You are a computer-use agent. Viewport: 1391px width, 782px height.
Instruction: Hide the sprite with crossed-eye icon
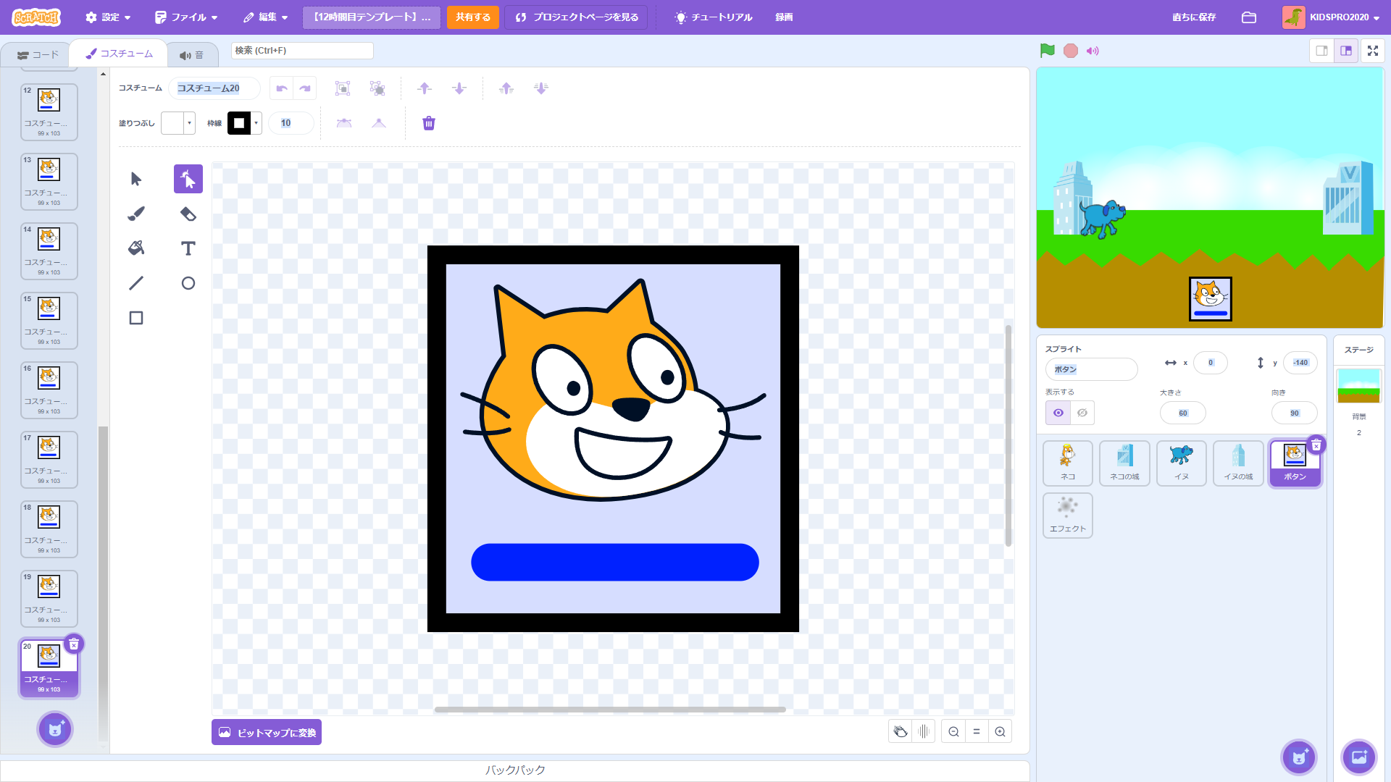(x=1082, y=413)
